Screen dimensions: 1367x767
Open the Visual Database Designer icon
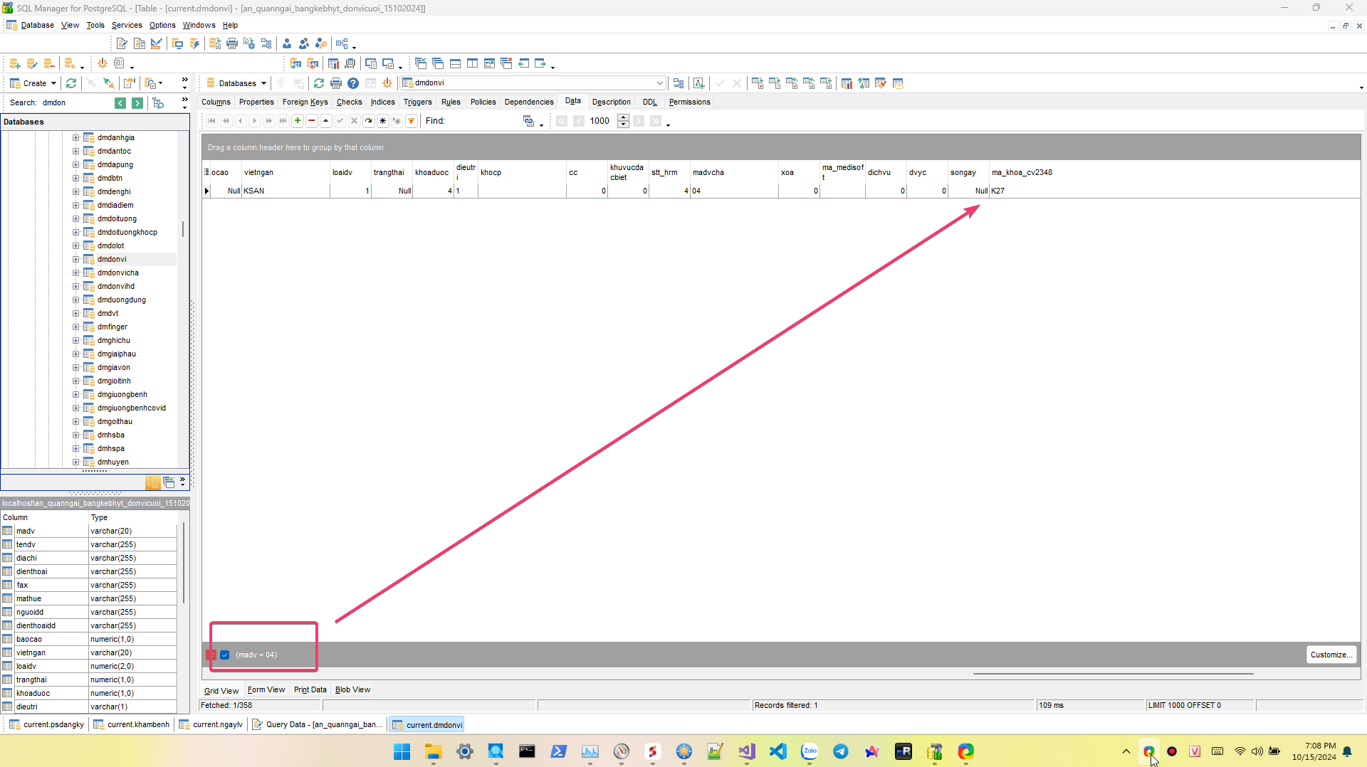(x=342, y=43)
